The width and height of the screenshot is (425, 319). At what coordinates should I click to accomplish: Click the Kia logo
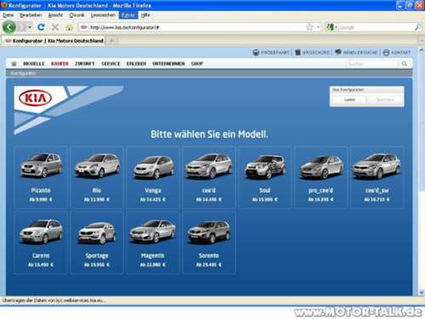[35, 98]
